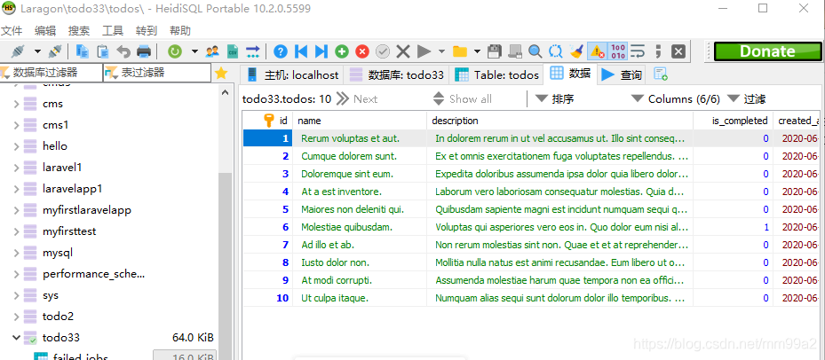The width and height of the screenshot is (825, 360).
Task: Switch to the 查询 tab
Action: click(623, 74)
